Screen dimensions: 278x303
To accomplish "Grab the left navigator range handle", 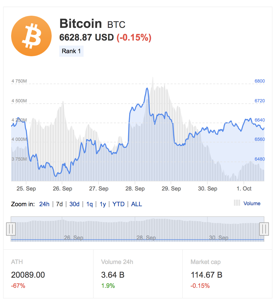I will point(11,229).
